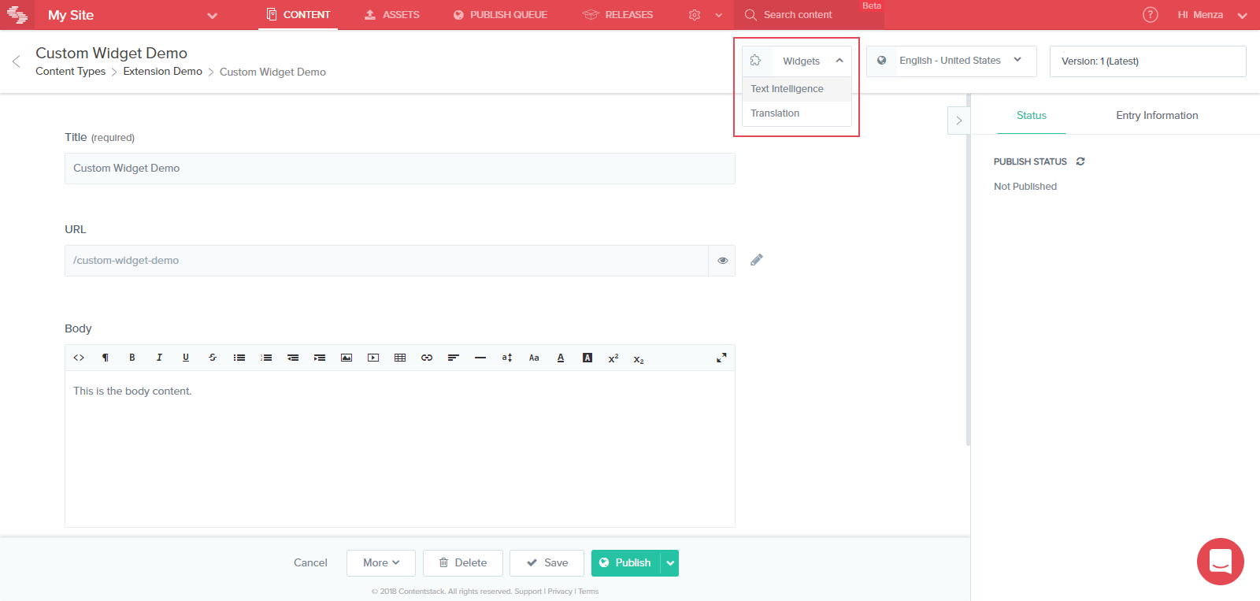
Task: Open the Privacy footer link
Action: click(x=560, y=592)
